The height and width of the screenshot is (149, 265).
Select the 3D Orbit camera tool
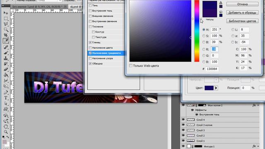pyautogui.click(x=5, y=121)
